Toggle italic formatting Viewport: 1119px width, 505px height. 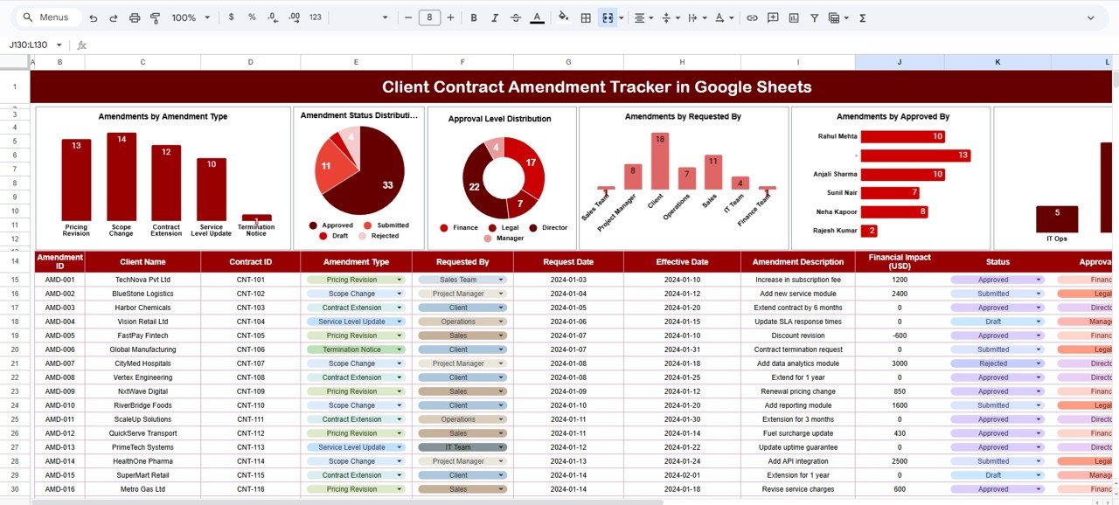pos(494,17)
